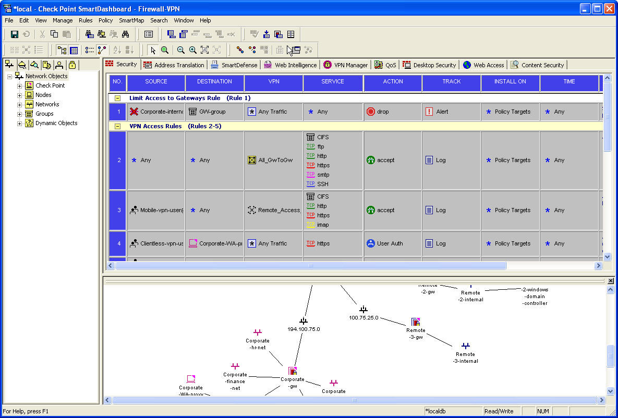Image resolution: width=618 pixels, height=418 pixels.
Task: Collapse the VPN Access Rules section
Action: [117, 126]
